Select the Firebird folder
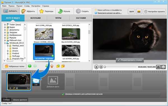 click(x=15, y=53)
